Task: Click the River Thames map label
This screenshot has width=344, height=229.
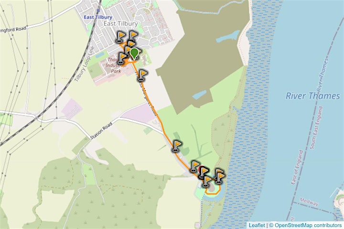Action: [x=312, y=96]
